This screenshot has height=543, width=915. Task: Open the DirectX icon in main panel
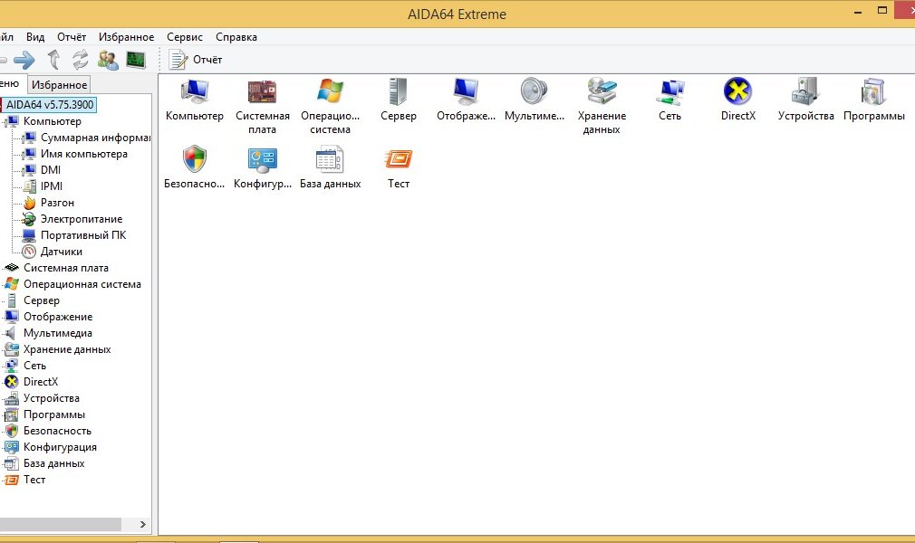point(737,92)
